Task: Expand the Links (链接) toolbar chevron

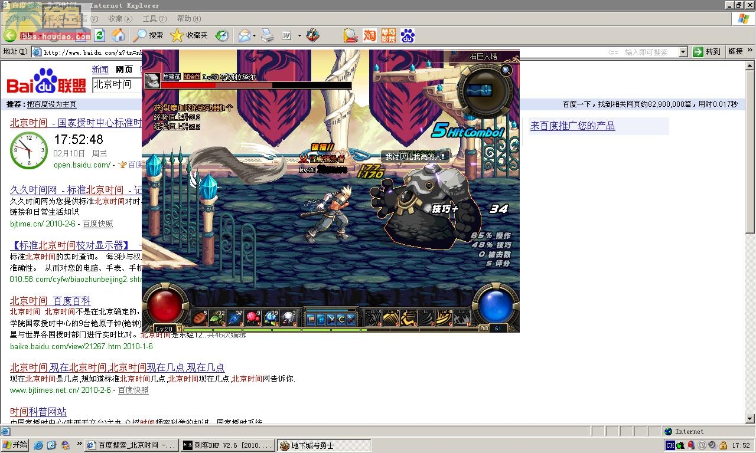Action: (751, 51)
